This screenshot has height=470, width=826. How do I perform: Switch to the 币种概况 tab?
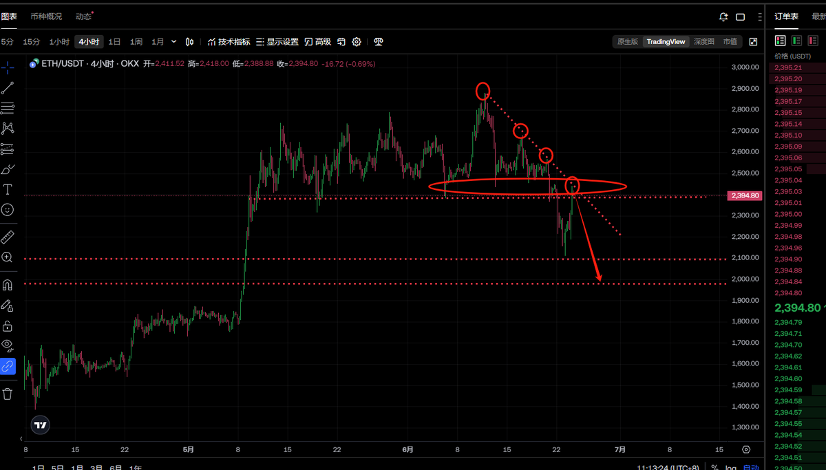(x=46, y=17)
